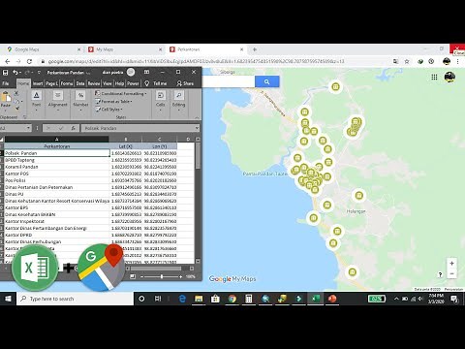The width and height of the screenshot is (465, 349).
Task: Select the My Maps browser tab
Action: click(x=124, y=49)
